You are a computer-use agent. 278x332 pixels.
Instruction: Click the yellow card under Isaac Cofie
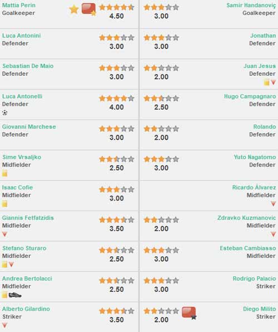(x=4, y=204)
